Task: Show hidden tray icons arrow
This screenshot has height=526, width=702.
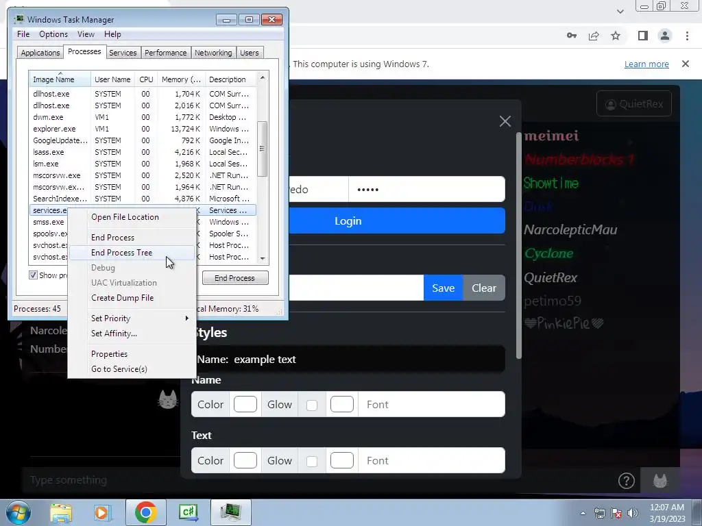Action: tap(583, 513)
